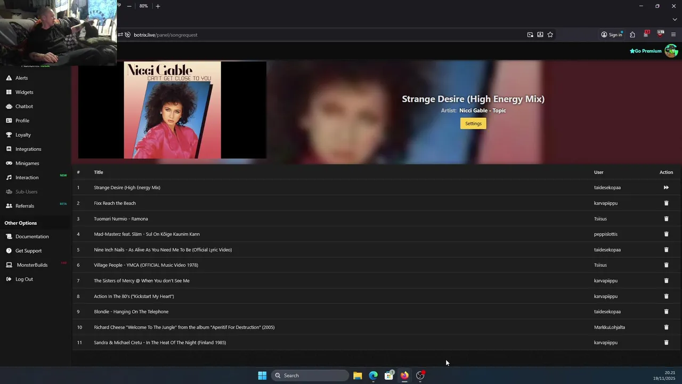Open the browser extensions puzzle icon
The height and width of the screenshot is (384, 682).
pyautogui.click(x=632, y=35)
